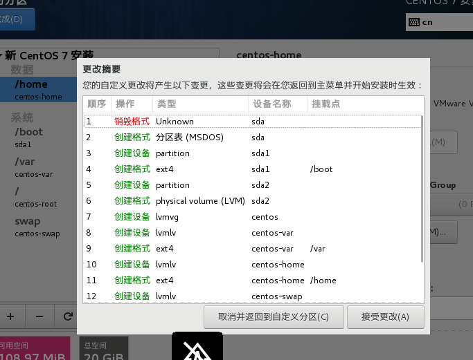
Task: Sort by 顺序 column header
Action: coord(96,104)
